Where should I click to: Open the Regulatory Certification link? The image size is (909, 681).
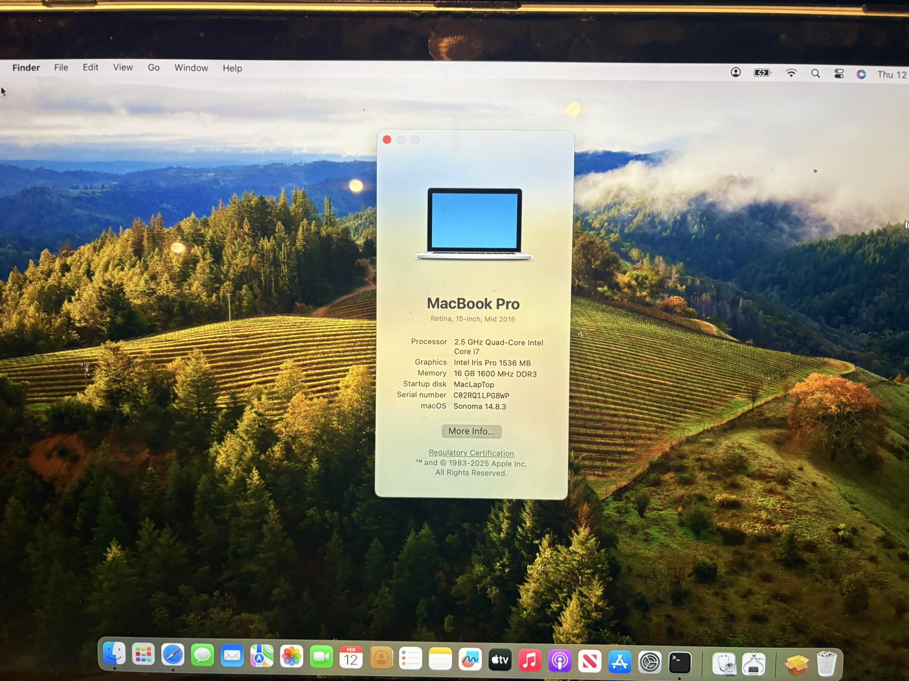pos(471,453)
